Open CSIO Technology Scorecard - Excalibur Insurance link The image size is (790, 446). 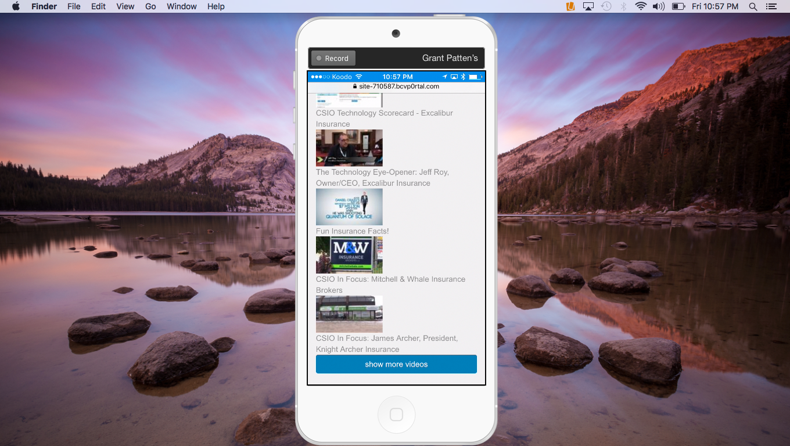(x=385, y=118)
